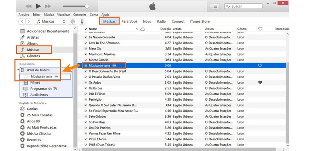310x151 pixels.
Task: Uncheck the Monte Castelo checkbox
Action: [x=86, y=60]
